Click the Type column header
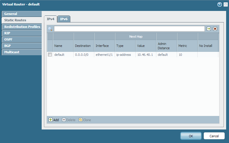This screenshot has width=229, height=143. tap(125, 46)
